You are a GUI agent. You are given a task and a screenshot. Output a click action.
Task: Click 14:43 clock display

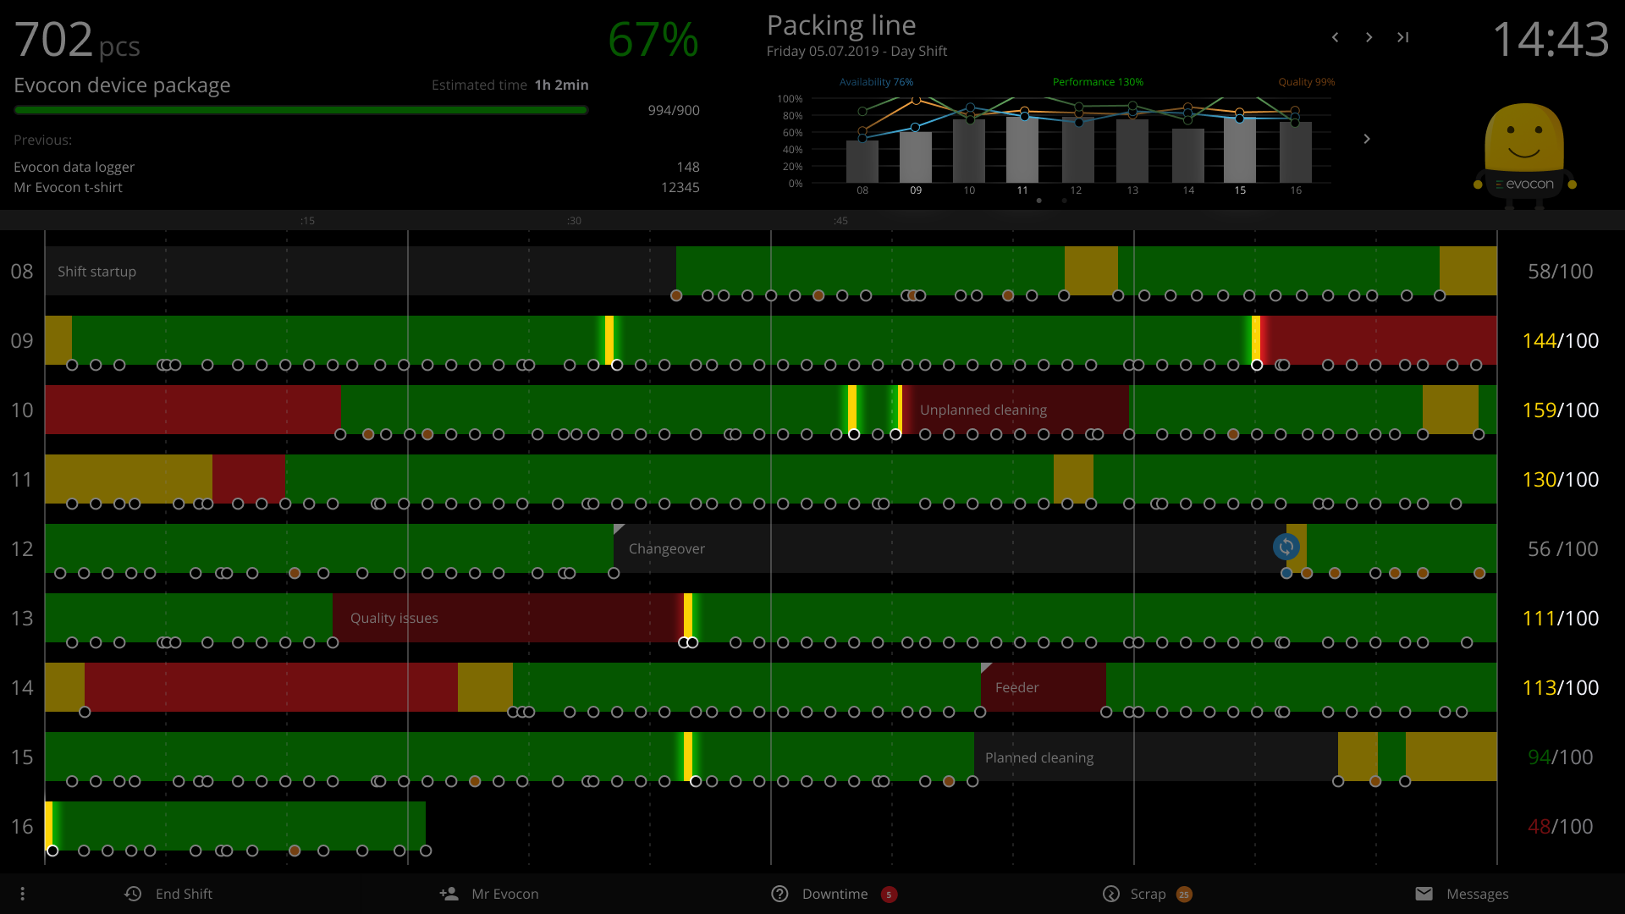[x=1551, y=40]
